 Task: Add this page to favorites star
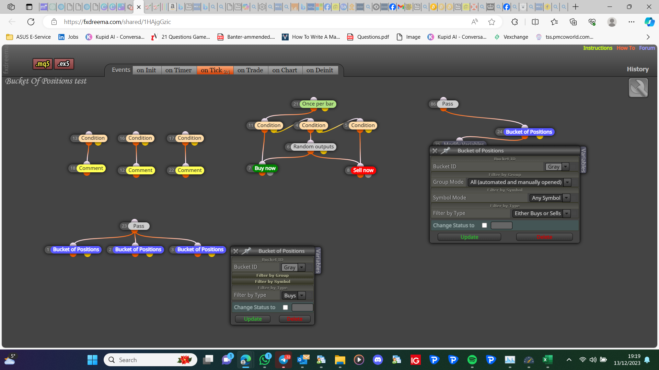pyautogui.click(x=492, y=22)
